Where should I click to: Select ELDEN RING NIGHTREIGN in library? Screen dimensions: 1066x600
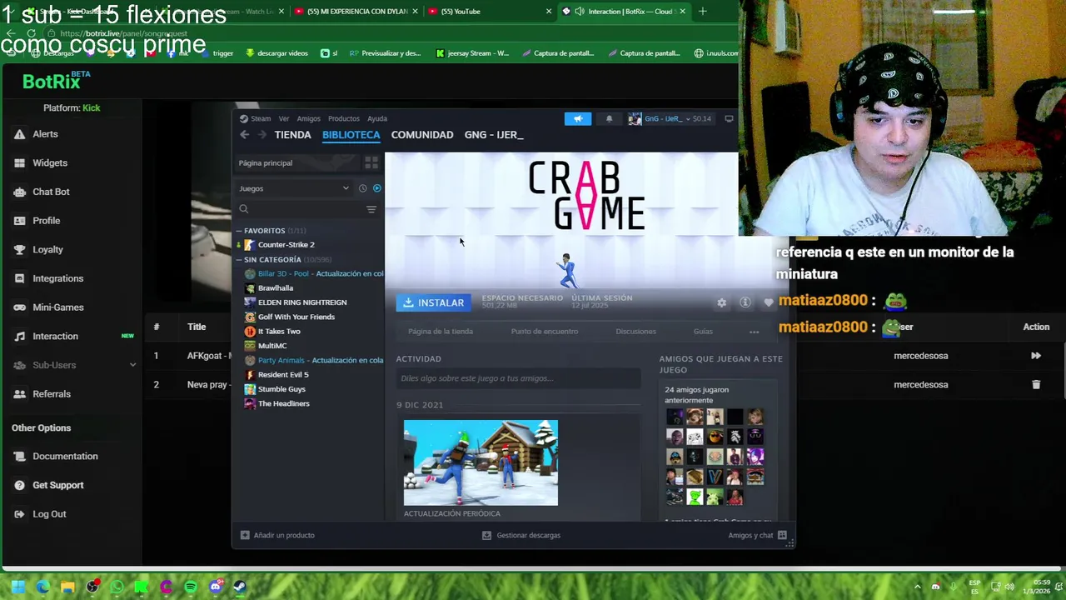point(302,302)
